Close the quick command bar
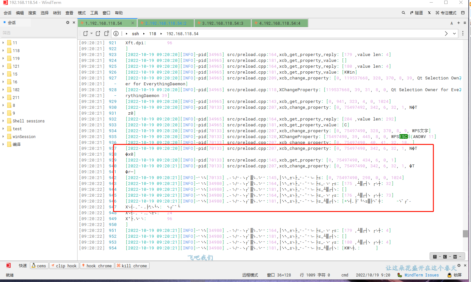Viewport: 471px width, 282px height. pos(465,265)
